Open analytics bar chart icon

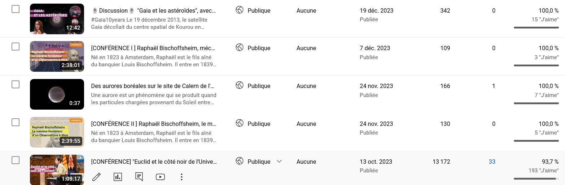118,177
